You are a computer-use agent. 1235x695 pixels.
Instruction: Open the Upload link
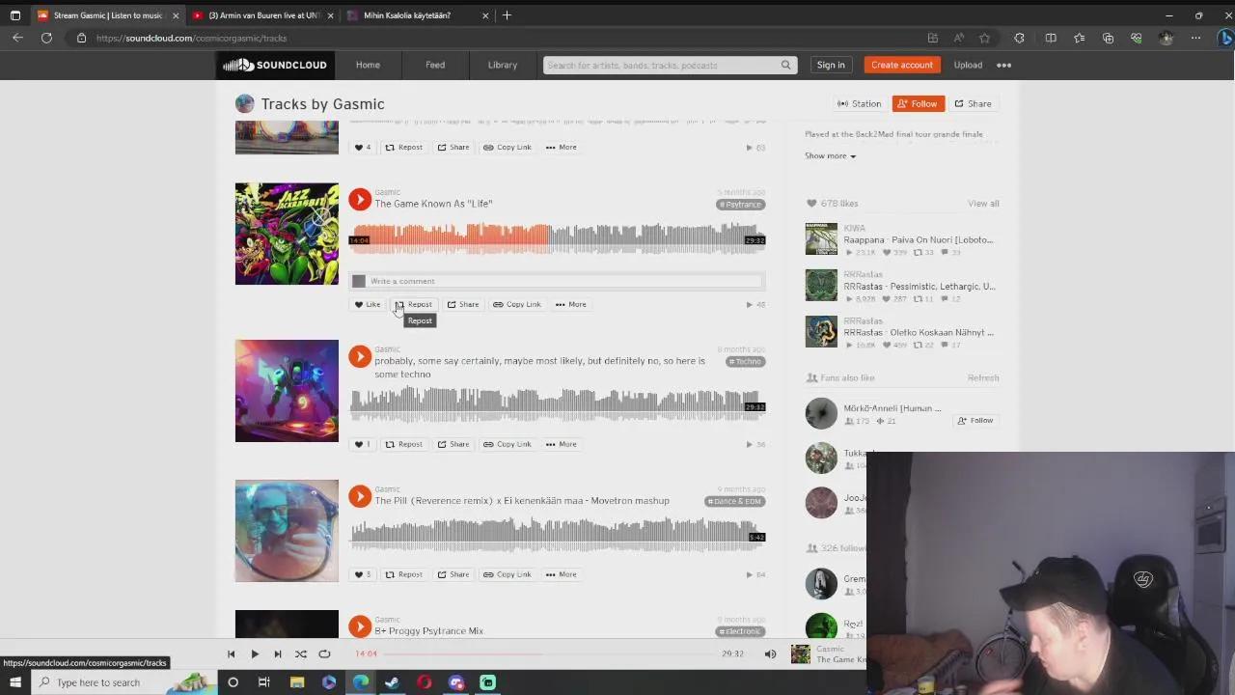pyautogui.click(x=968, y=65)
